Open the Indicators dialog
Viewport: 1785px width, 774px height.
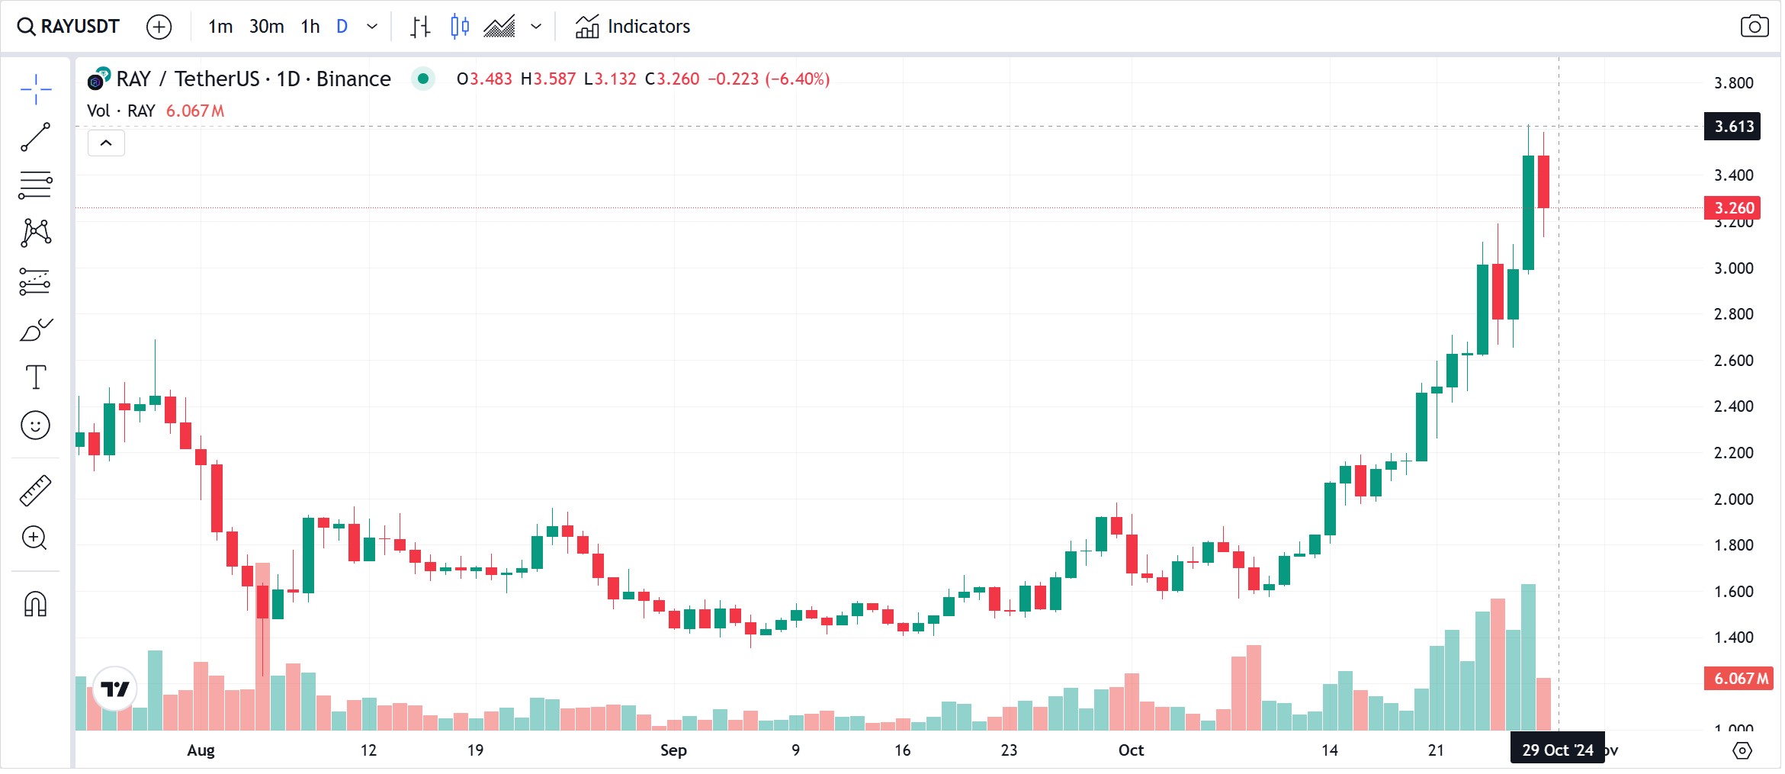(x=632, y=27)
